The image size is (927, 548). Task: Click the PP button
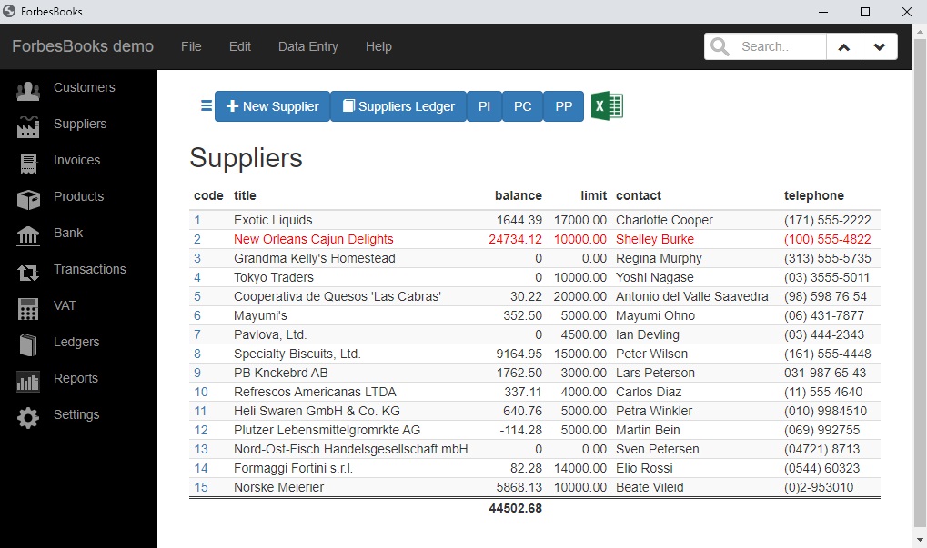click(563, 106)
